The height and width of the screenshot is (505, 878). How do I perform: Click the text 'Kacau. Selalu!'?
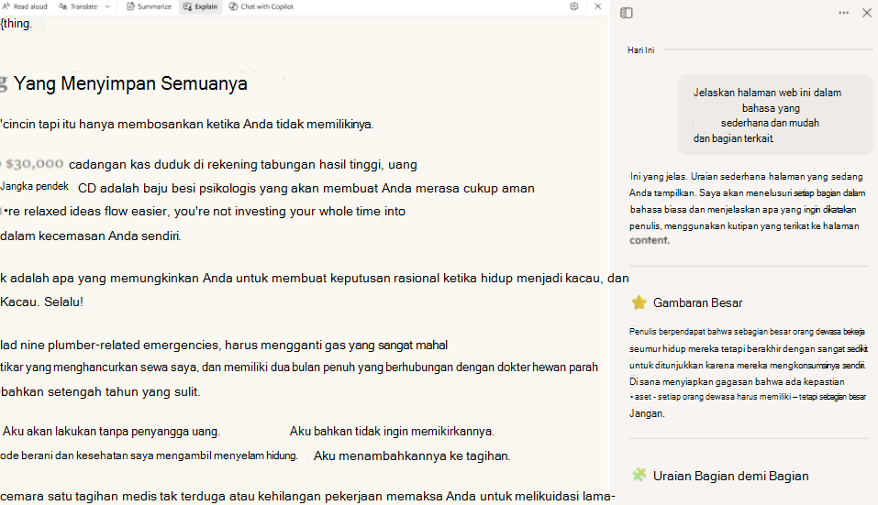[x=42, y=302]
